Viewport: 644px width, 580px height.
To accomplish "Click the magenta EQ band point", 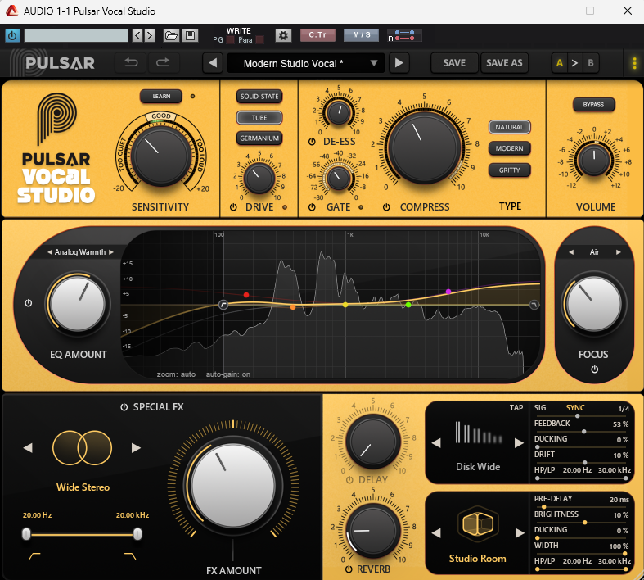I will (x=448, y=292).
